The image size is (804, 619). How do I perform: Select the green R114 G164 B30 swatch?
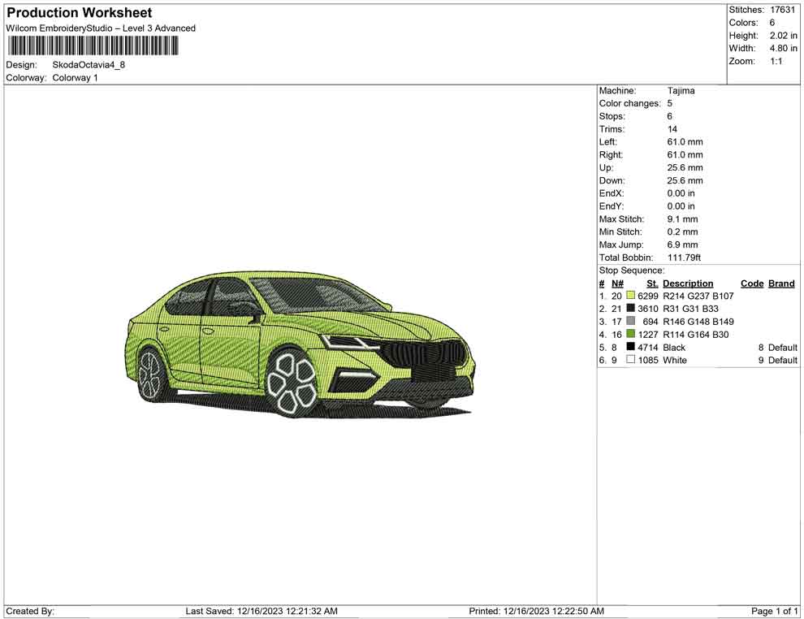630,335
